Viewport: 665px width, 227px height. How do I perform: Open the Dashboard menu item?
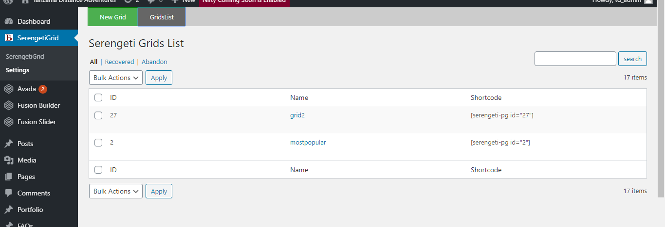[x=39, y=21]
